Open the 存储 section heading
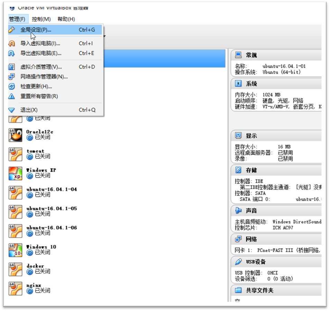Image resolution: width=330 pixels, height=311 pixels. pos(251,170)
